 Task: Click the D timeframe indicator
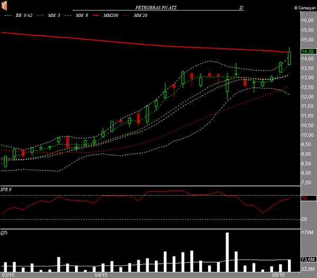pos(241,8)
